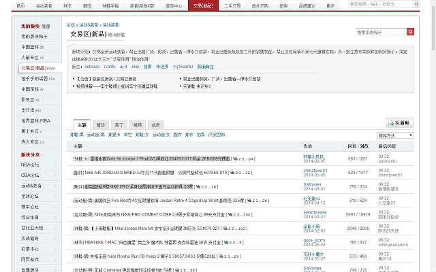Click reply pages icon on NBA NIKE T-MAC thread
The image size is (436, 272).
(226, 242)
